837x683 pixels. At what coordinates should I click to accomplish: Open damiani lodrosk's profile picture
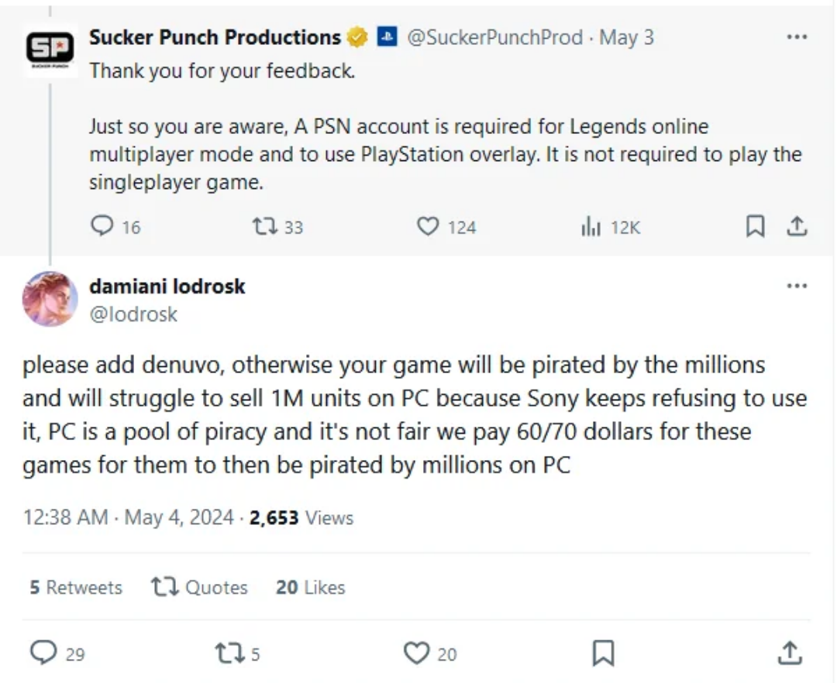(x=50, y=299)
